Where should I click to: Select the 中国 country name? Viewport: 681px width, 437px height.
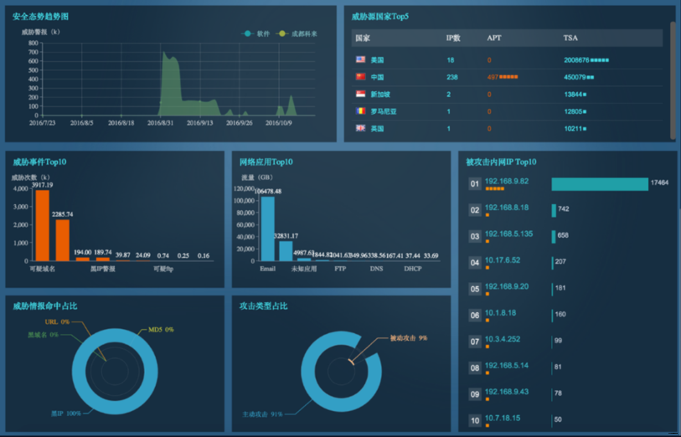coord(377,77)
